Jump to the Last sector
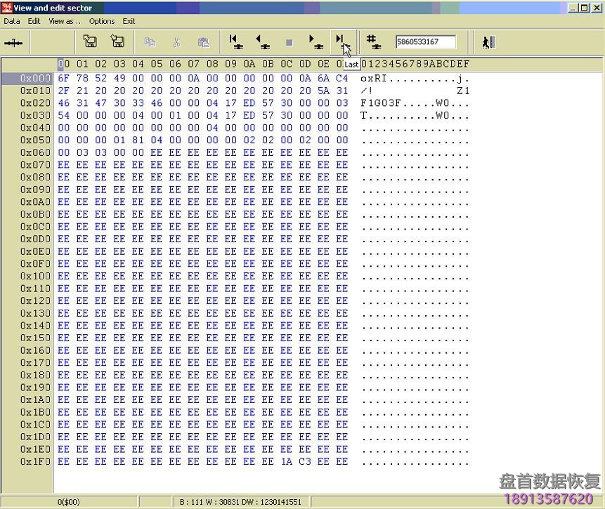 click(x=342, y=42)
